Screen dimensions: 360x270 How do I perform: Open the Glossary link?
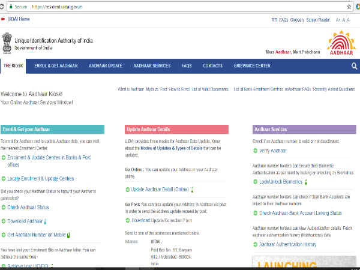pyautogui.click(x=297, y=20)
